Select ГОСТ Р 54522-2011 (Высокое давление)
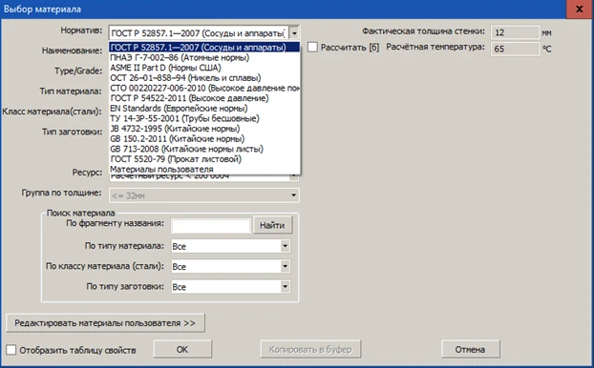 click(204, 98)
